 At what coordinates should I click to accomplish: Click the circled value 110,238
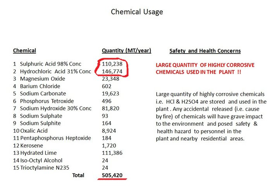click(x=112, y=64)
